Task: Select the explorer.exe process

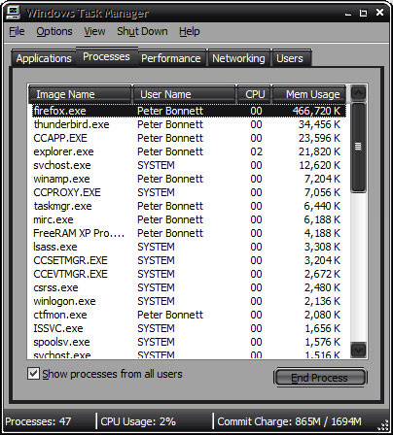Action: coord(189,151)
